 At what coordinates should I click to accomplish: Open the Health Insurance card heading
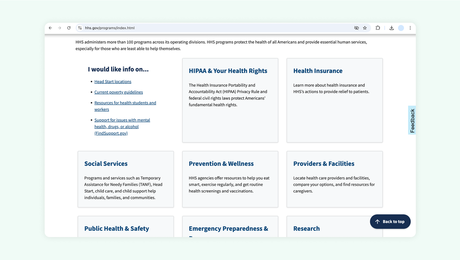click(318, 71)
